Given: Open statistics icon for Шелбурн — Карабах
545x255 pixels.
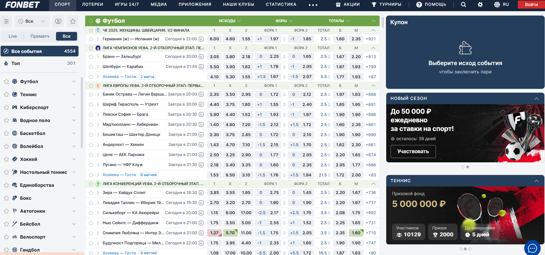Looking at the screenshot, I should click(x=201, y=67).
